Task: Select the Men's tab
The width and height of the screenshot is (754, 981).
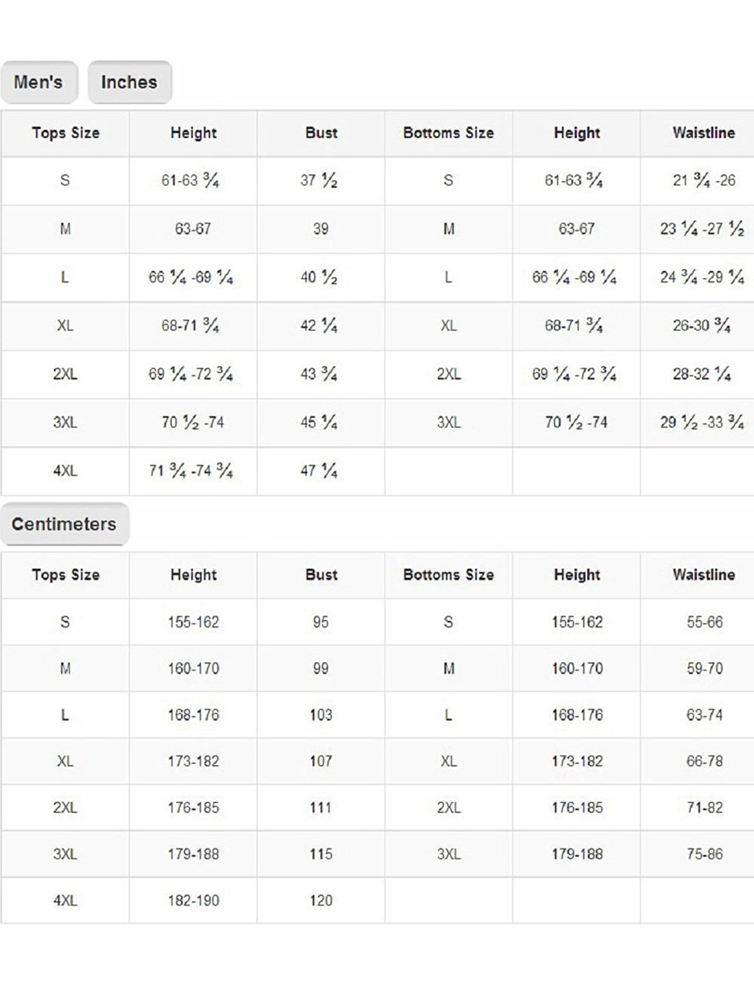Action: coord(38,82)
